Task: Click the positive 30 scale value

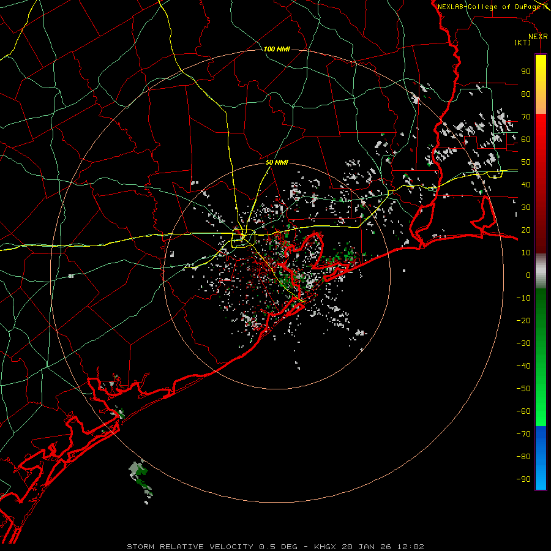Action: click(x=526, y=208)
